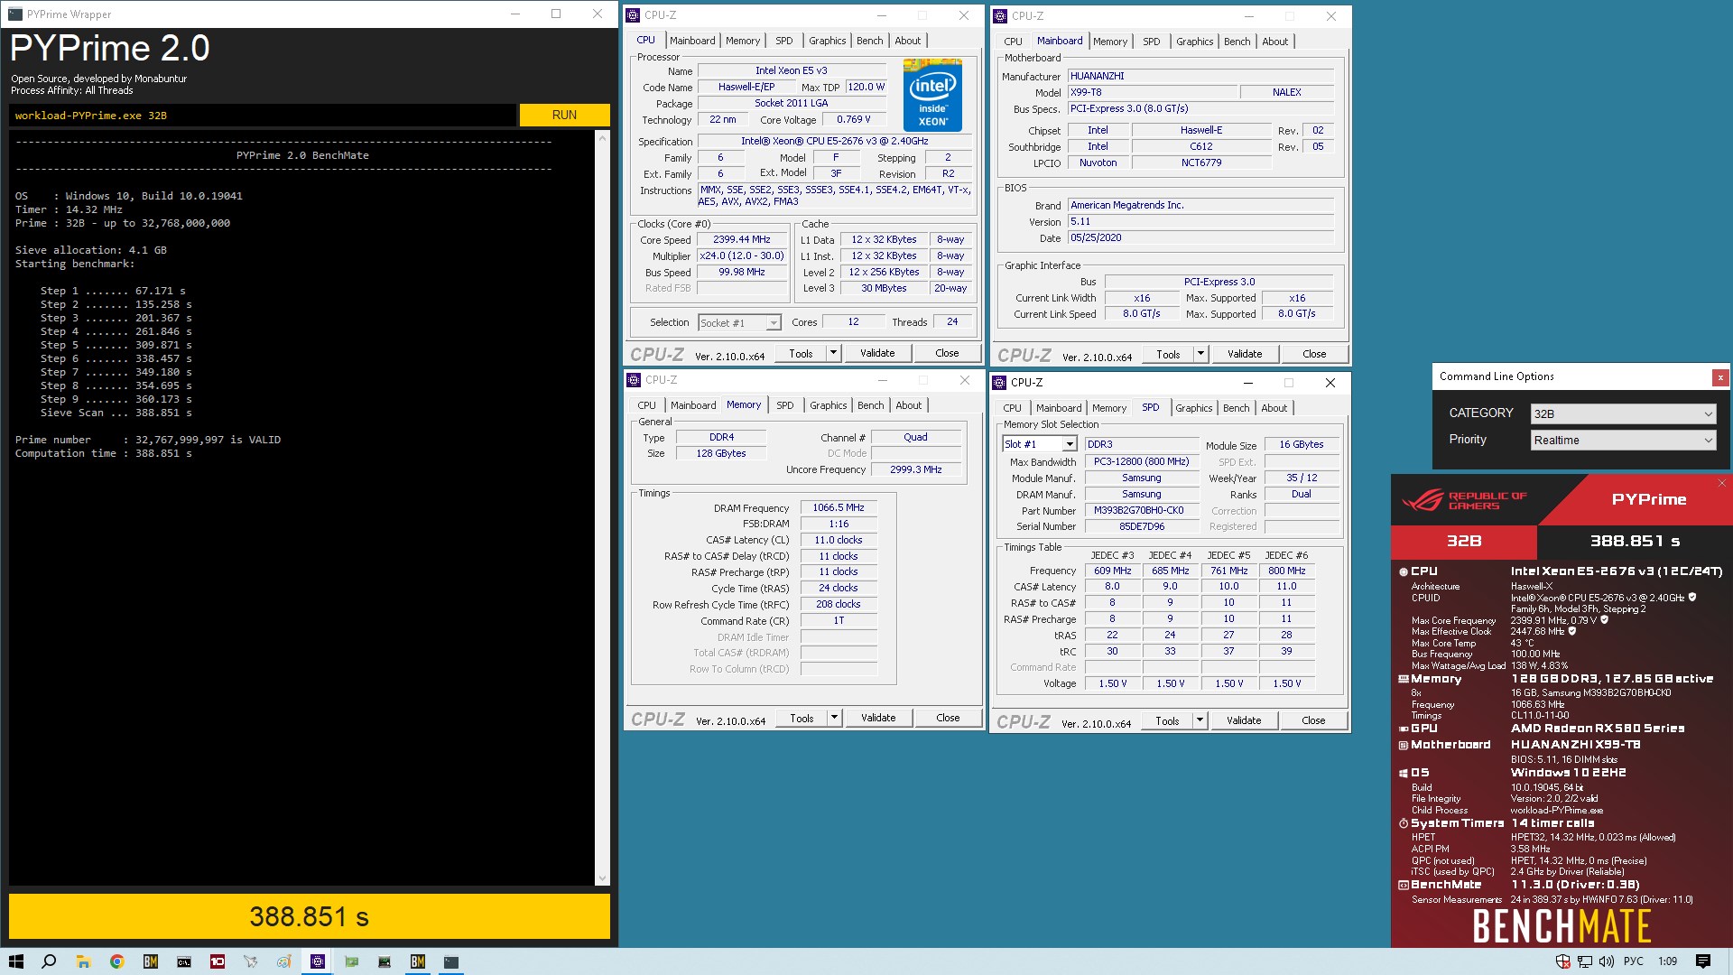Open the Action Center notifications icon
This screenshot has height=975, width=1733.
(x=1703, y=961)
